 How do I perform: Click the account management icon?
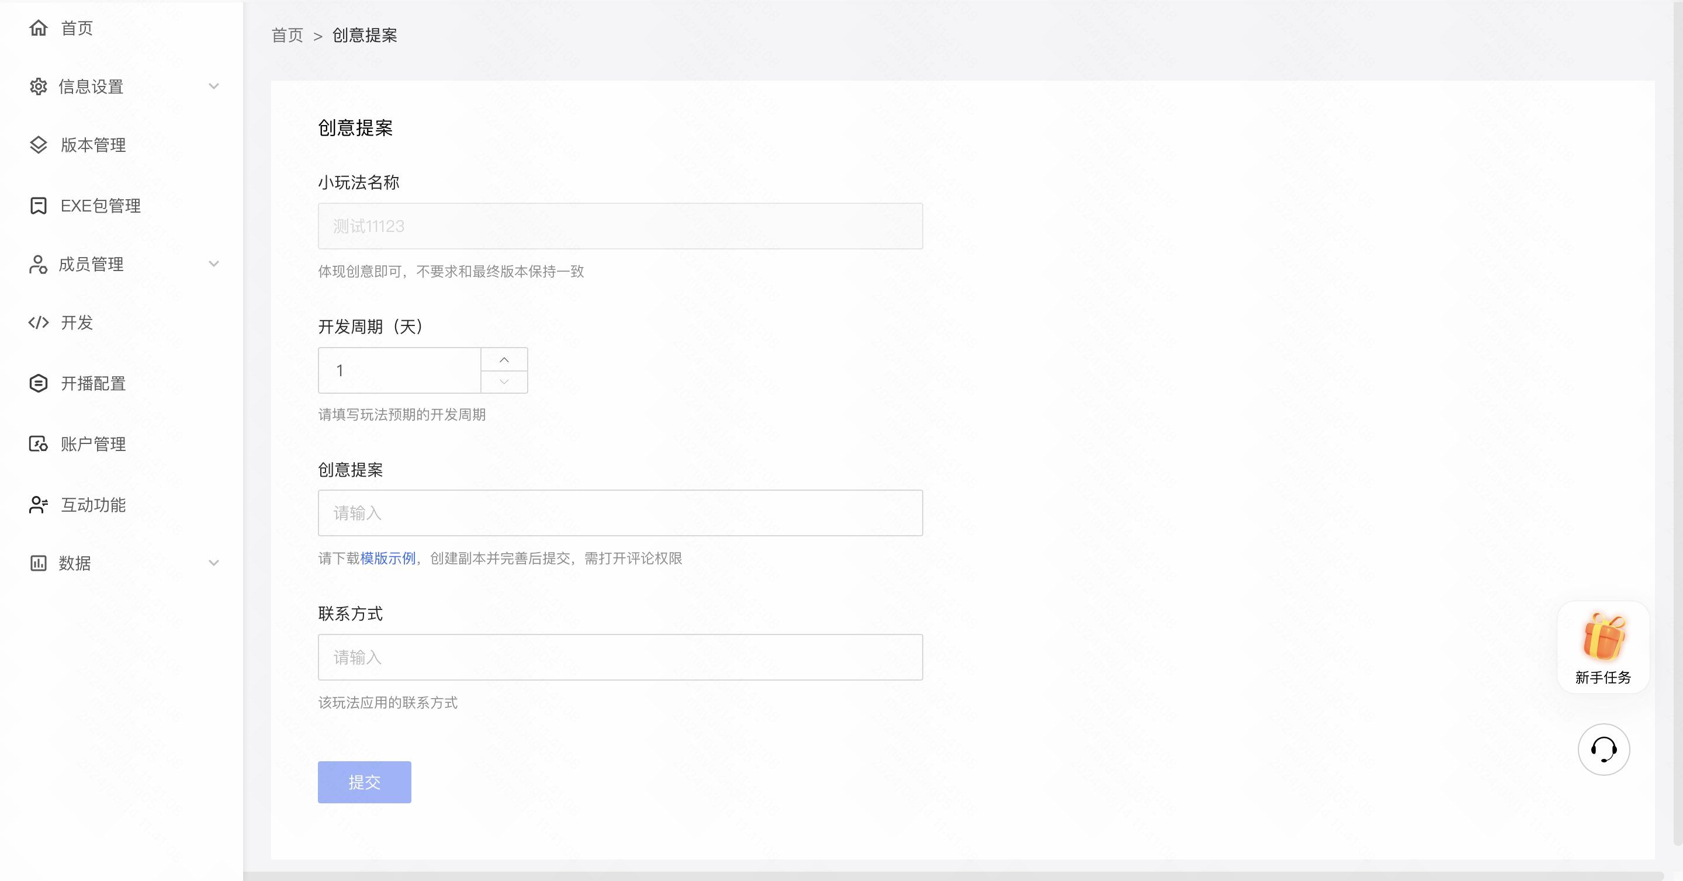click(x=39, y=444)
